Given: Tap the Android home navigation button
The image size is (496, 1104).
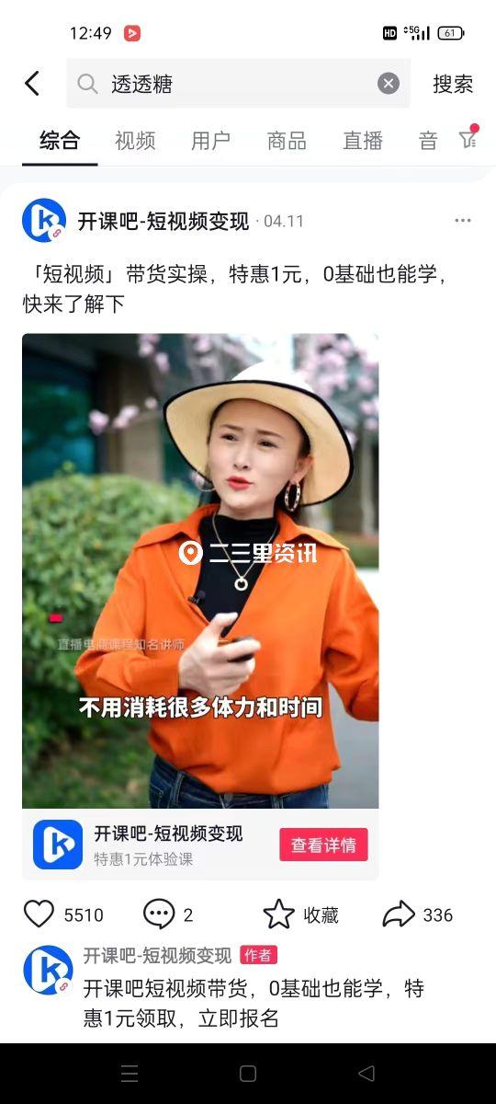Looking at the screenshot, I should (248, 1073).
